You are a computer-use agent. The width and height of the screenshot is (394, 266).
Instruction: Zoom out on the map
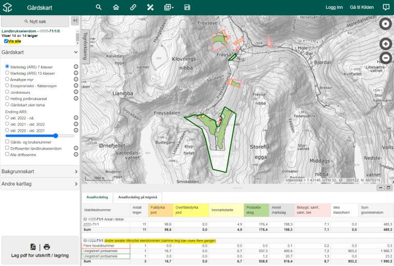[x=385, y=58]
